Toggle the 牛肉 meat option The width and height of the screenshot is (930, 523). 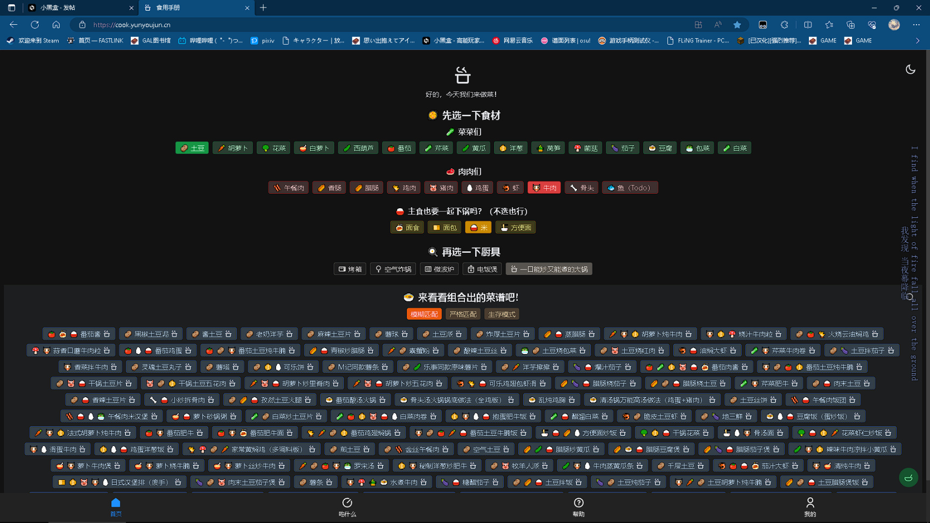coord(544,188)
